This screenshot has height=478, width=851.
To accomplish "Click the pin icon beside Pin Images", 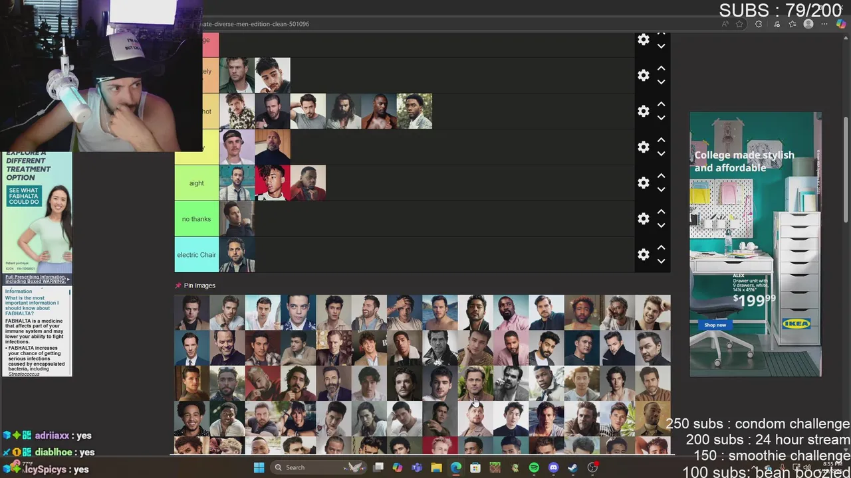I will 178,285.
